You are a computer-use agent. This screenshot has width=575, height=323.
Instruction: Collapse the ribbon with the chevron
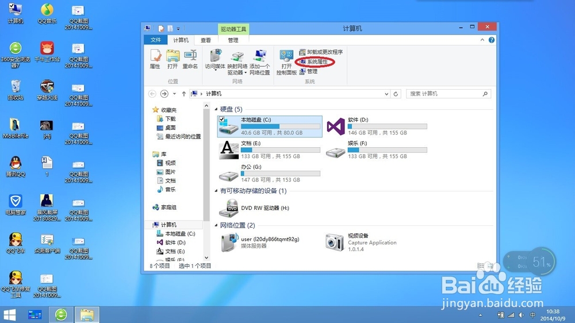click(x=482, y=40)
